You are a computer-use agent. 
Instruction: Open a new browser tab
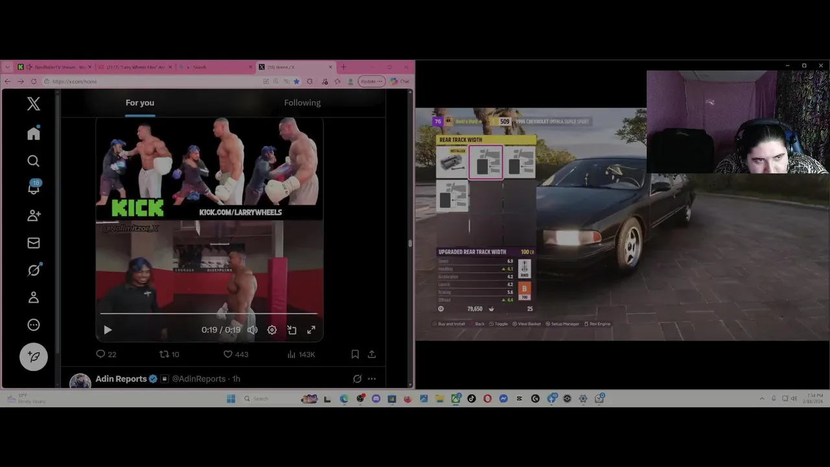click(344, 67)
